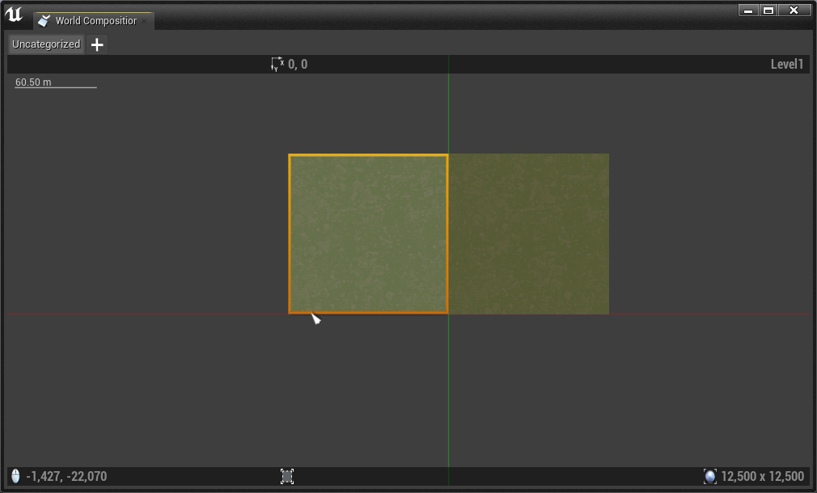Screen dimensions: 817x493
Task: Close the World Composition window
Action: coord(794,10)
